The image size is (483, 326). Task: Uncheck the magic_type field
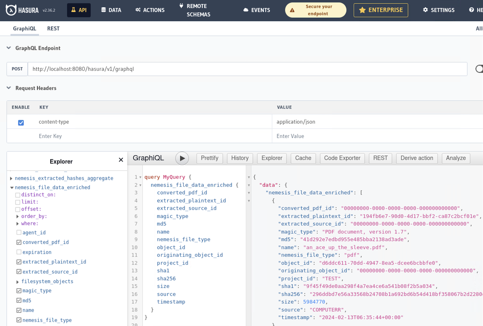[19, 291]
